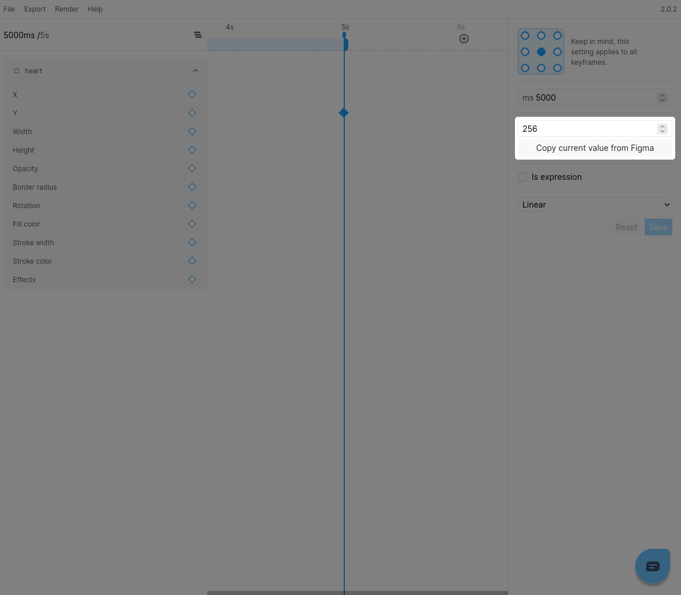This screenshot has width=681, height=595.
Task: Add keyframe for Height property
Action: [192, 150]
